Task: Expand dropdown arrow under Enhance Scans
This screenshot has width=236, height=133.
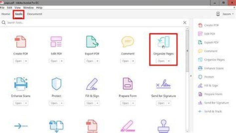Action: point(26,103)
